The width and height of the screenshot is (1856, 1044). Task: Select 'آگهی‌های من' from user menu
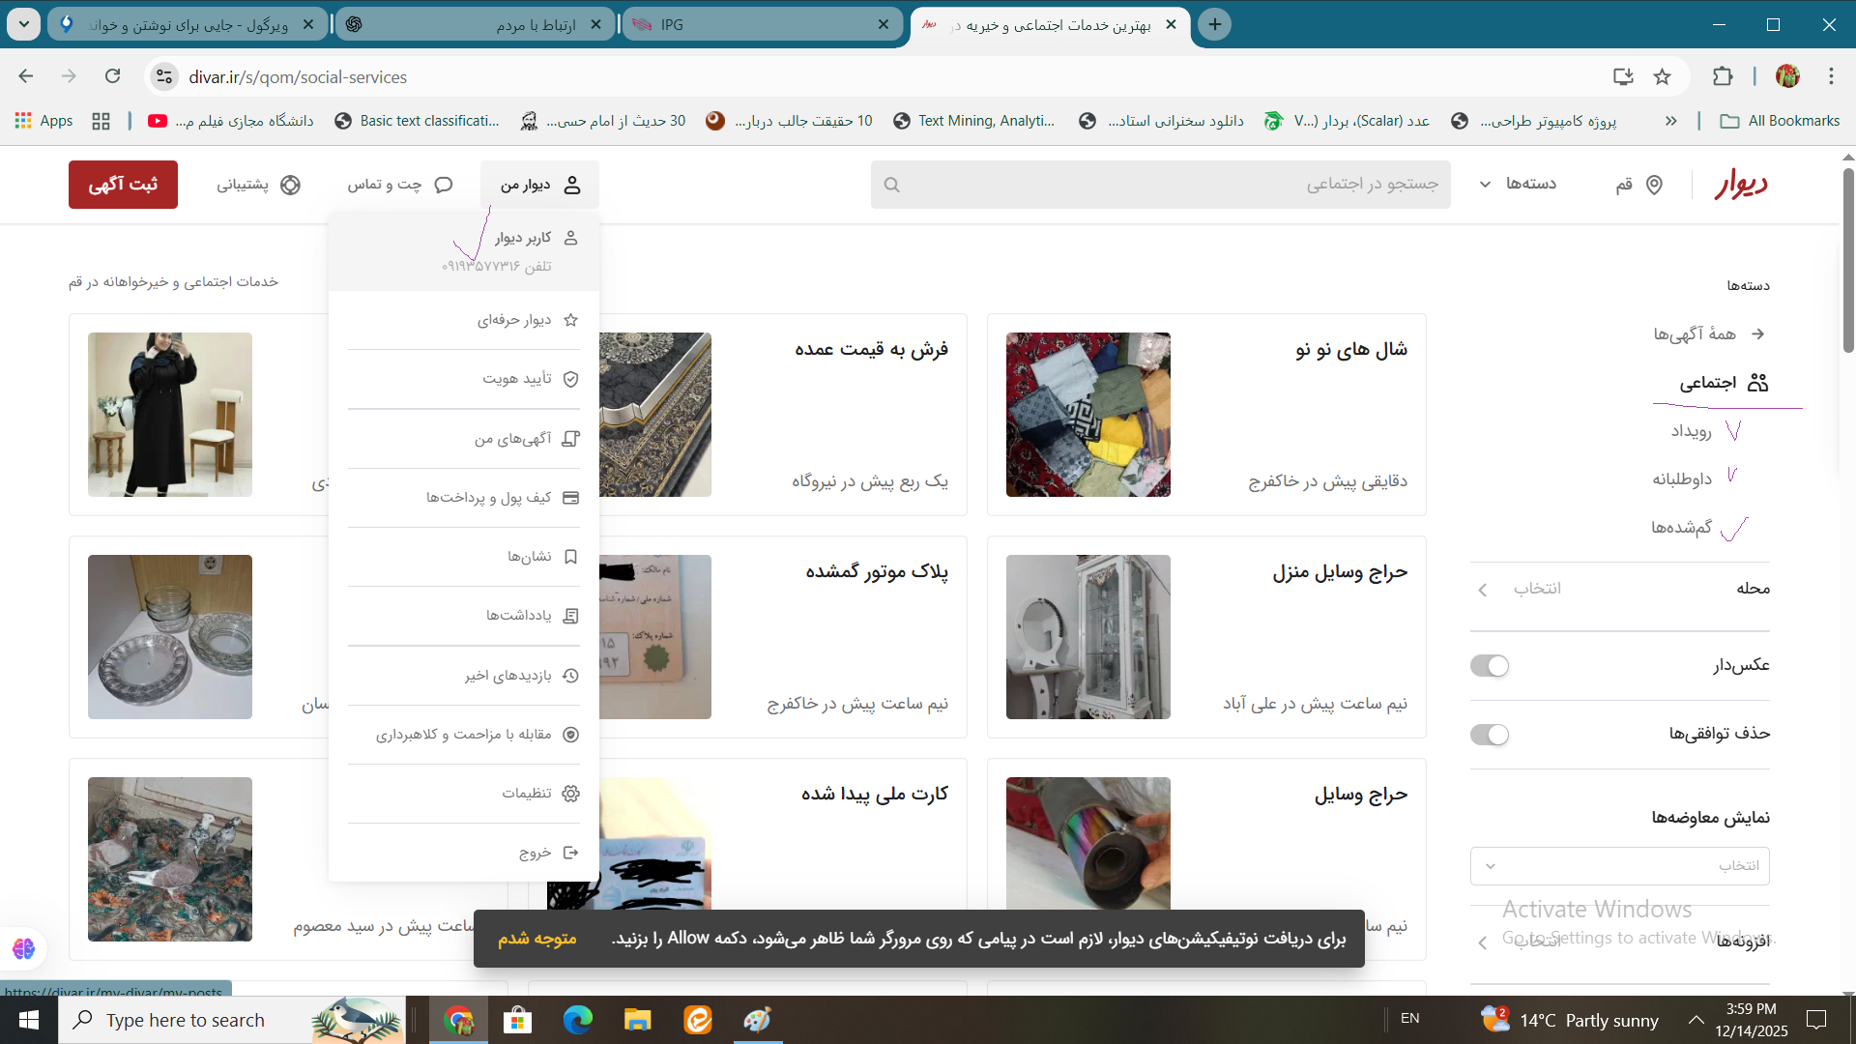click(512, 439)
